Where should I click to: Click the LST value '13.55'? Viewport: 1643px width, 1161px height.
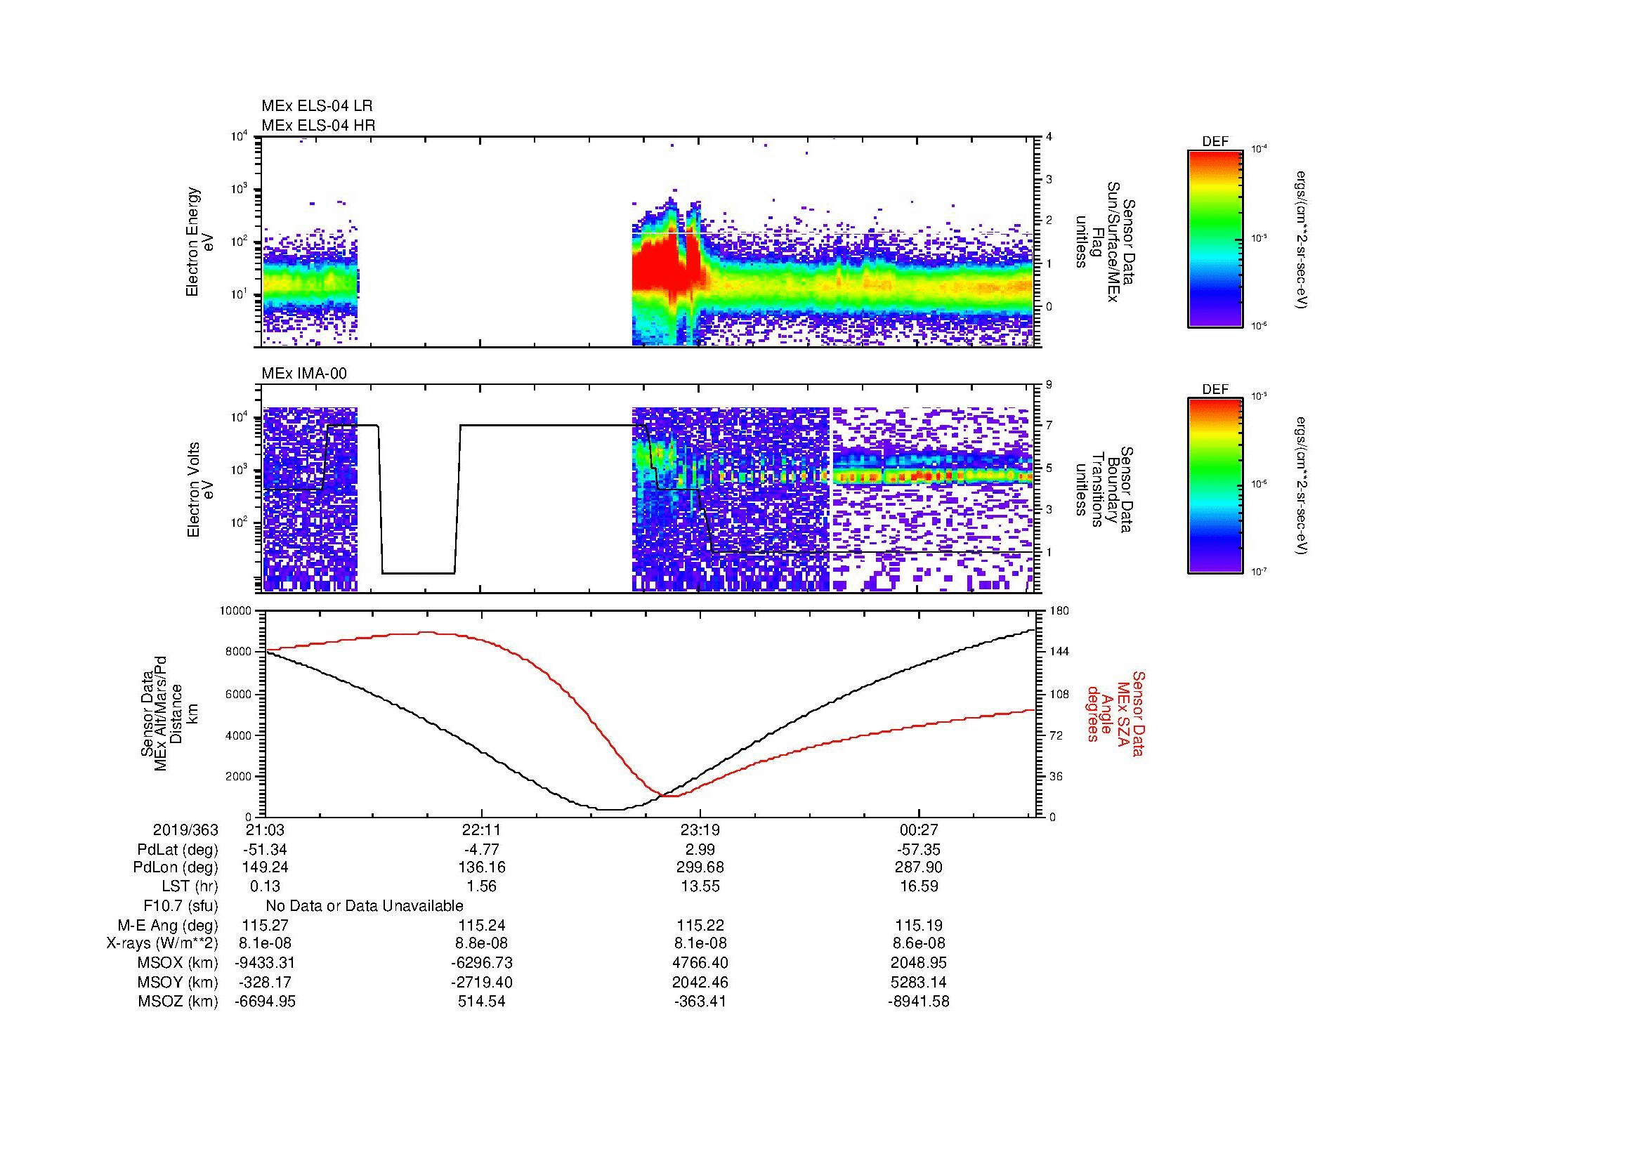[x=700, y=887]
